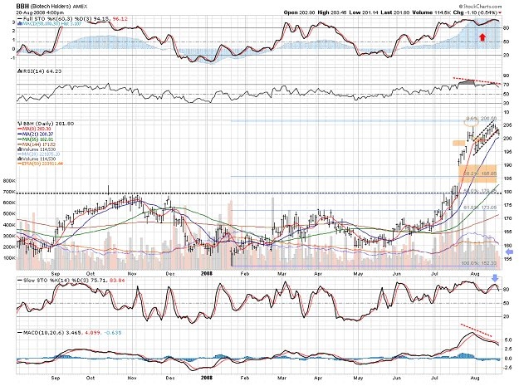The height and width of the screenshot is (386, 519).
Task: Open the StockCharts.com watermark link
Action: tap(482, 7)
